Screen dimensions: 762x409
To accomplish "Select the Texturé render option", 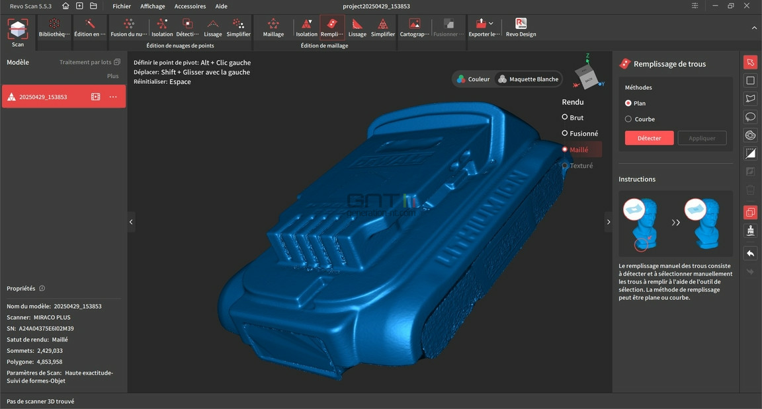I will click(x=577, y=165).
